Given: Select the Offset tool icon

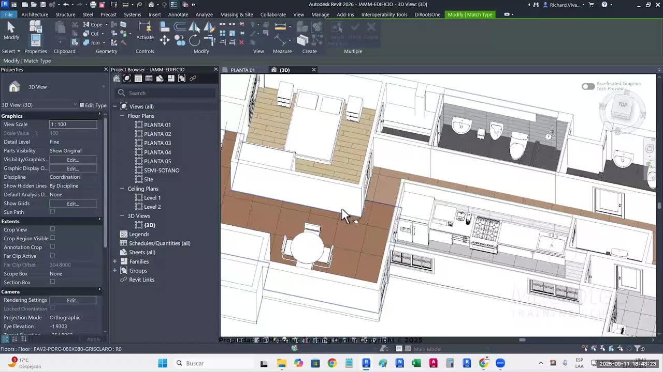Looking at the screenshot, I should tap(180, 27).
